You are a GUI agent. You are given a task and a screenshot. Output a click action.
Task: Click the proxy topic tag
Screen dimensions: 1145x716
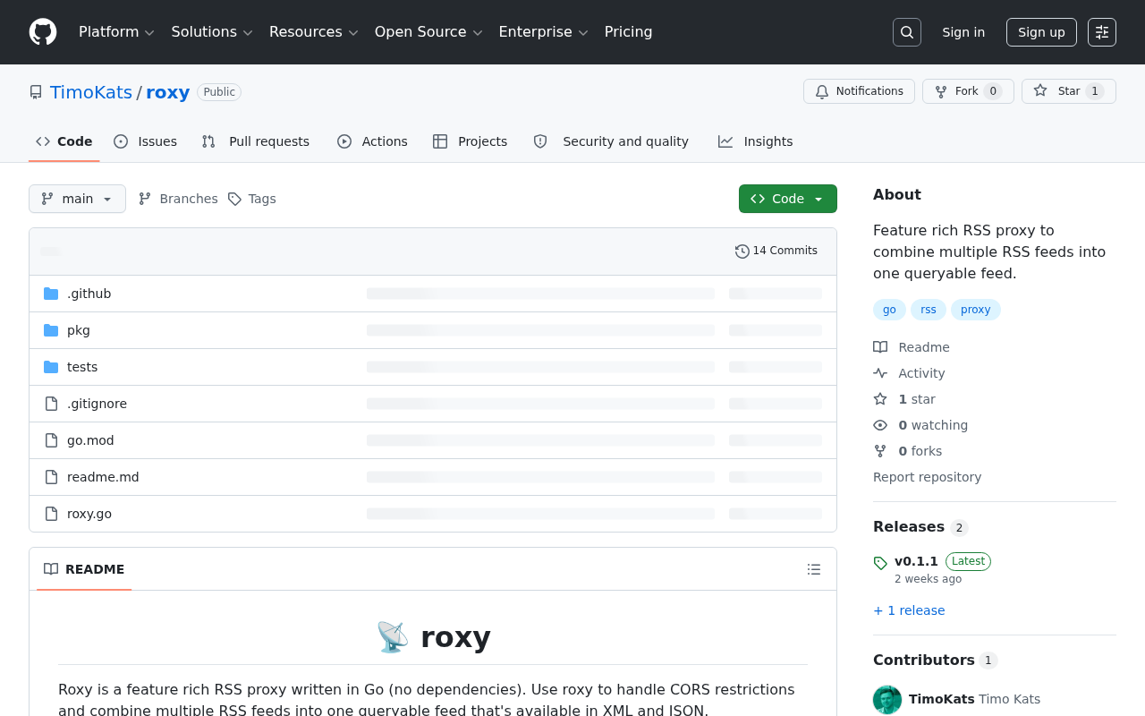pyautogui.click(x=976, y=310)
